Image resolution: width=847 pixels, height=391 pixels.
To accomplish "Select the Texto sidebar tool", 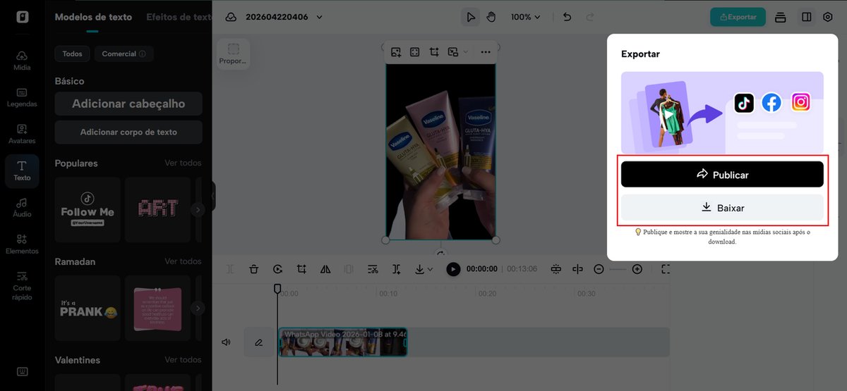I will tap(22, 171).
